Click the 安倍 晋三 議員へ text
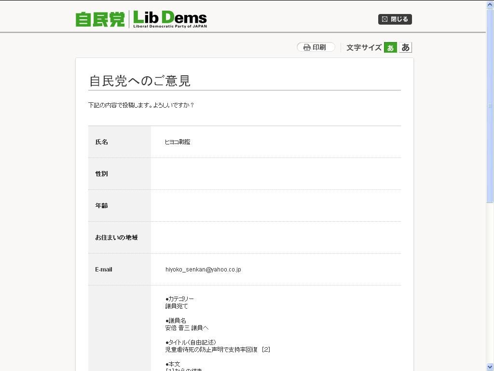 tap(187, 328)
